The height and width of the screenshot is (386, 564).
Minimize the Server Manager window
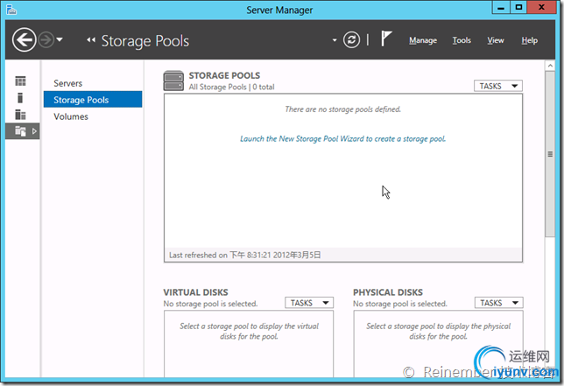click(501, 8)
